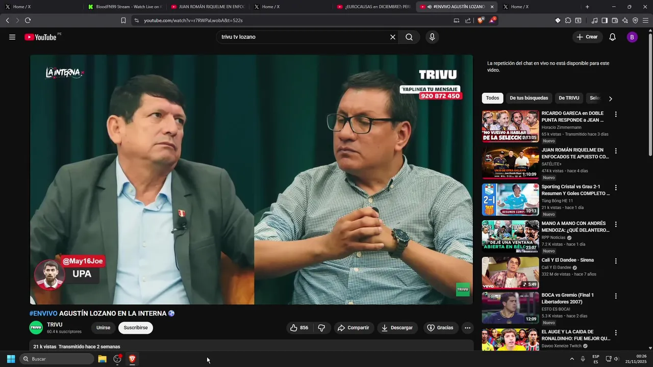Open the Brave main menu

point(646,20)
